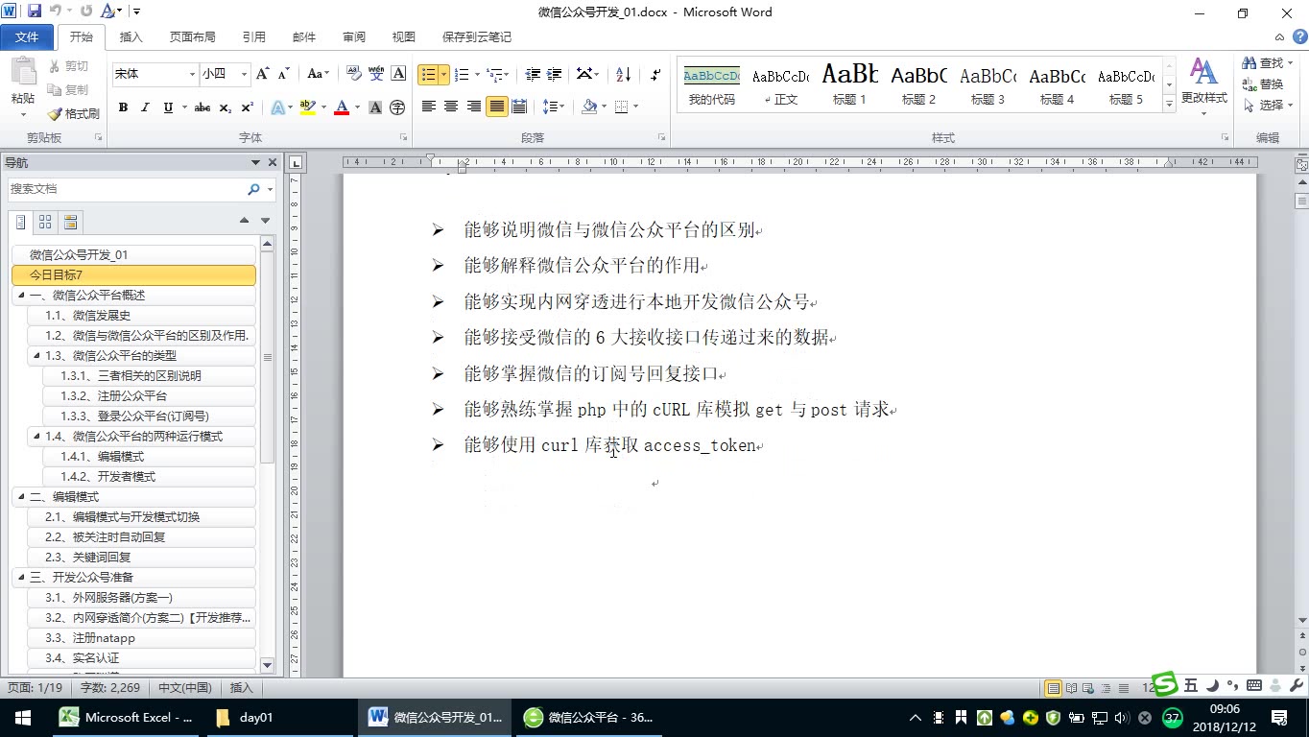Apply the 标题 1 heading style

click(x=850, y=84)
